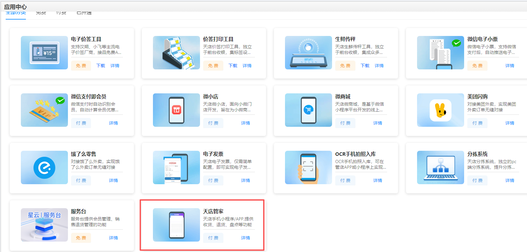
Task: Click 下载 for 价签打印工具
Action: [233, 66]
